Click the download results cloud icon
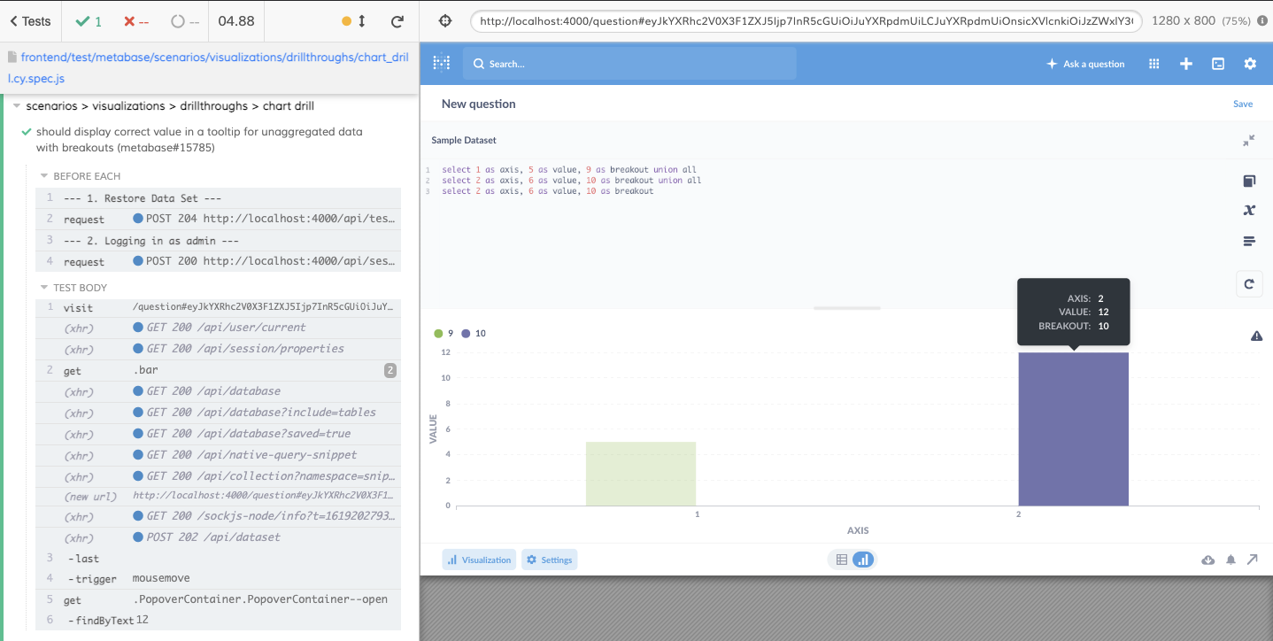The width and height of the screenshot is (1273, 641). pos(1207,560)
